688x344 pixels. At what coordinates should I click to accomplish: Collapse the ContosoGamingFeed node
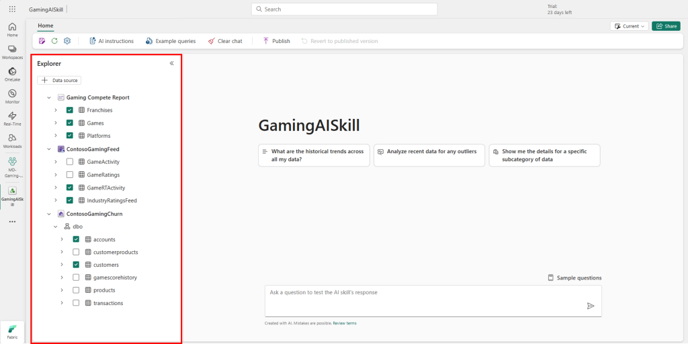tap(49, 149)
